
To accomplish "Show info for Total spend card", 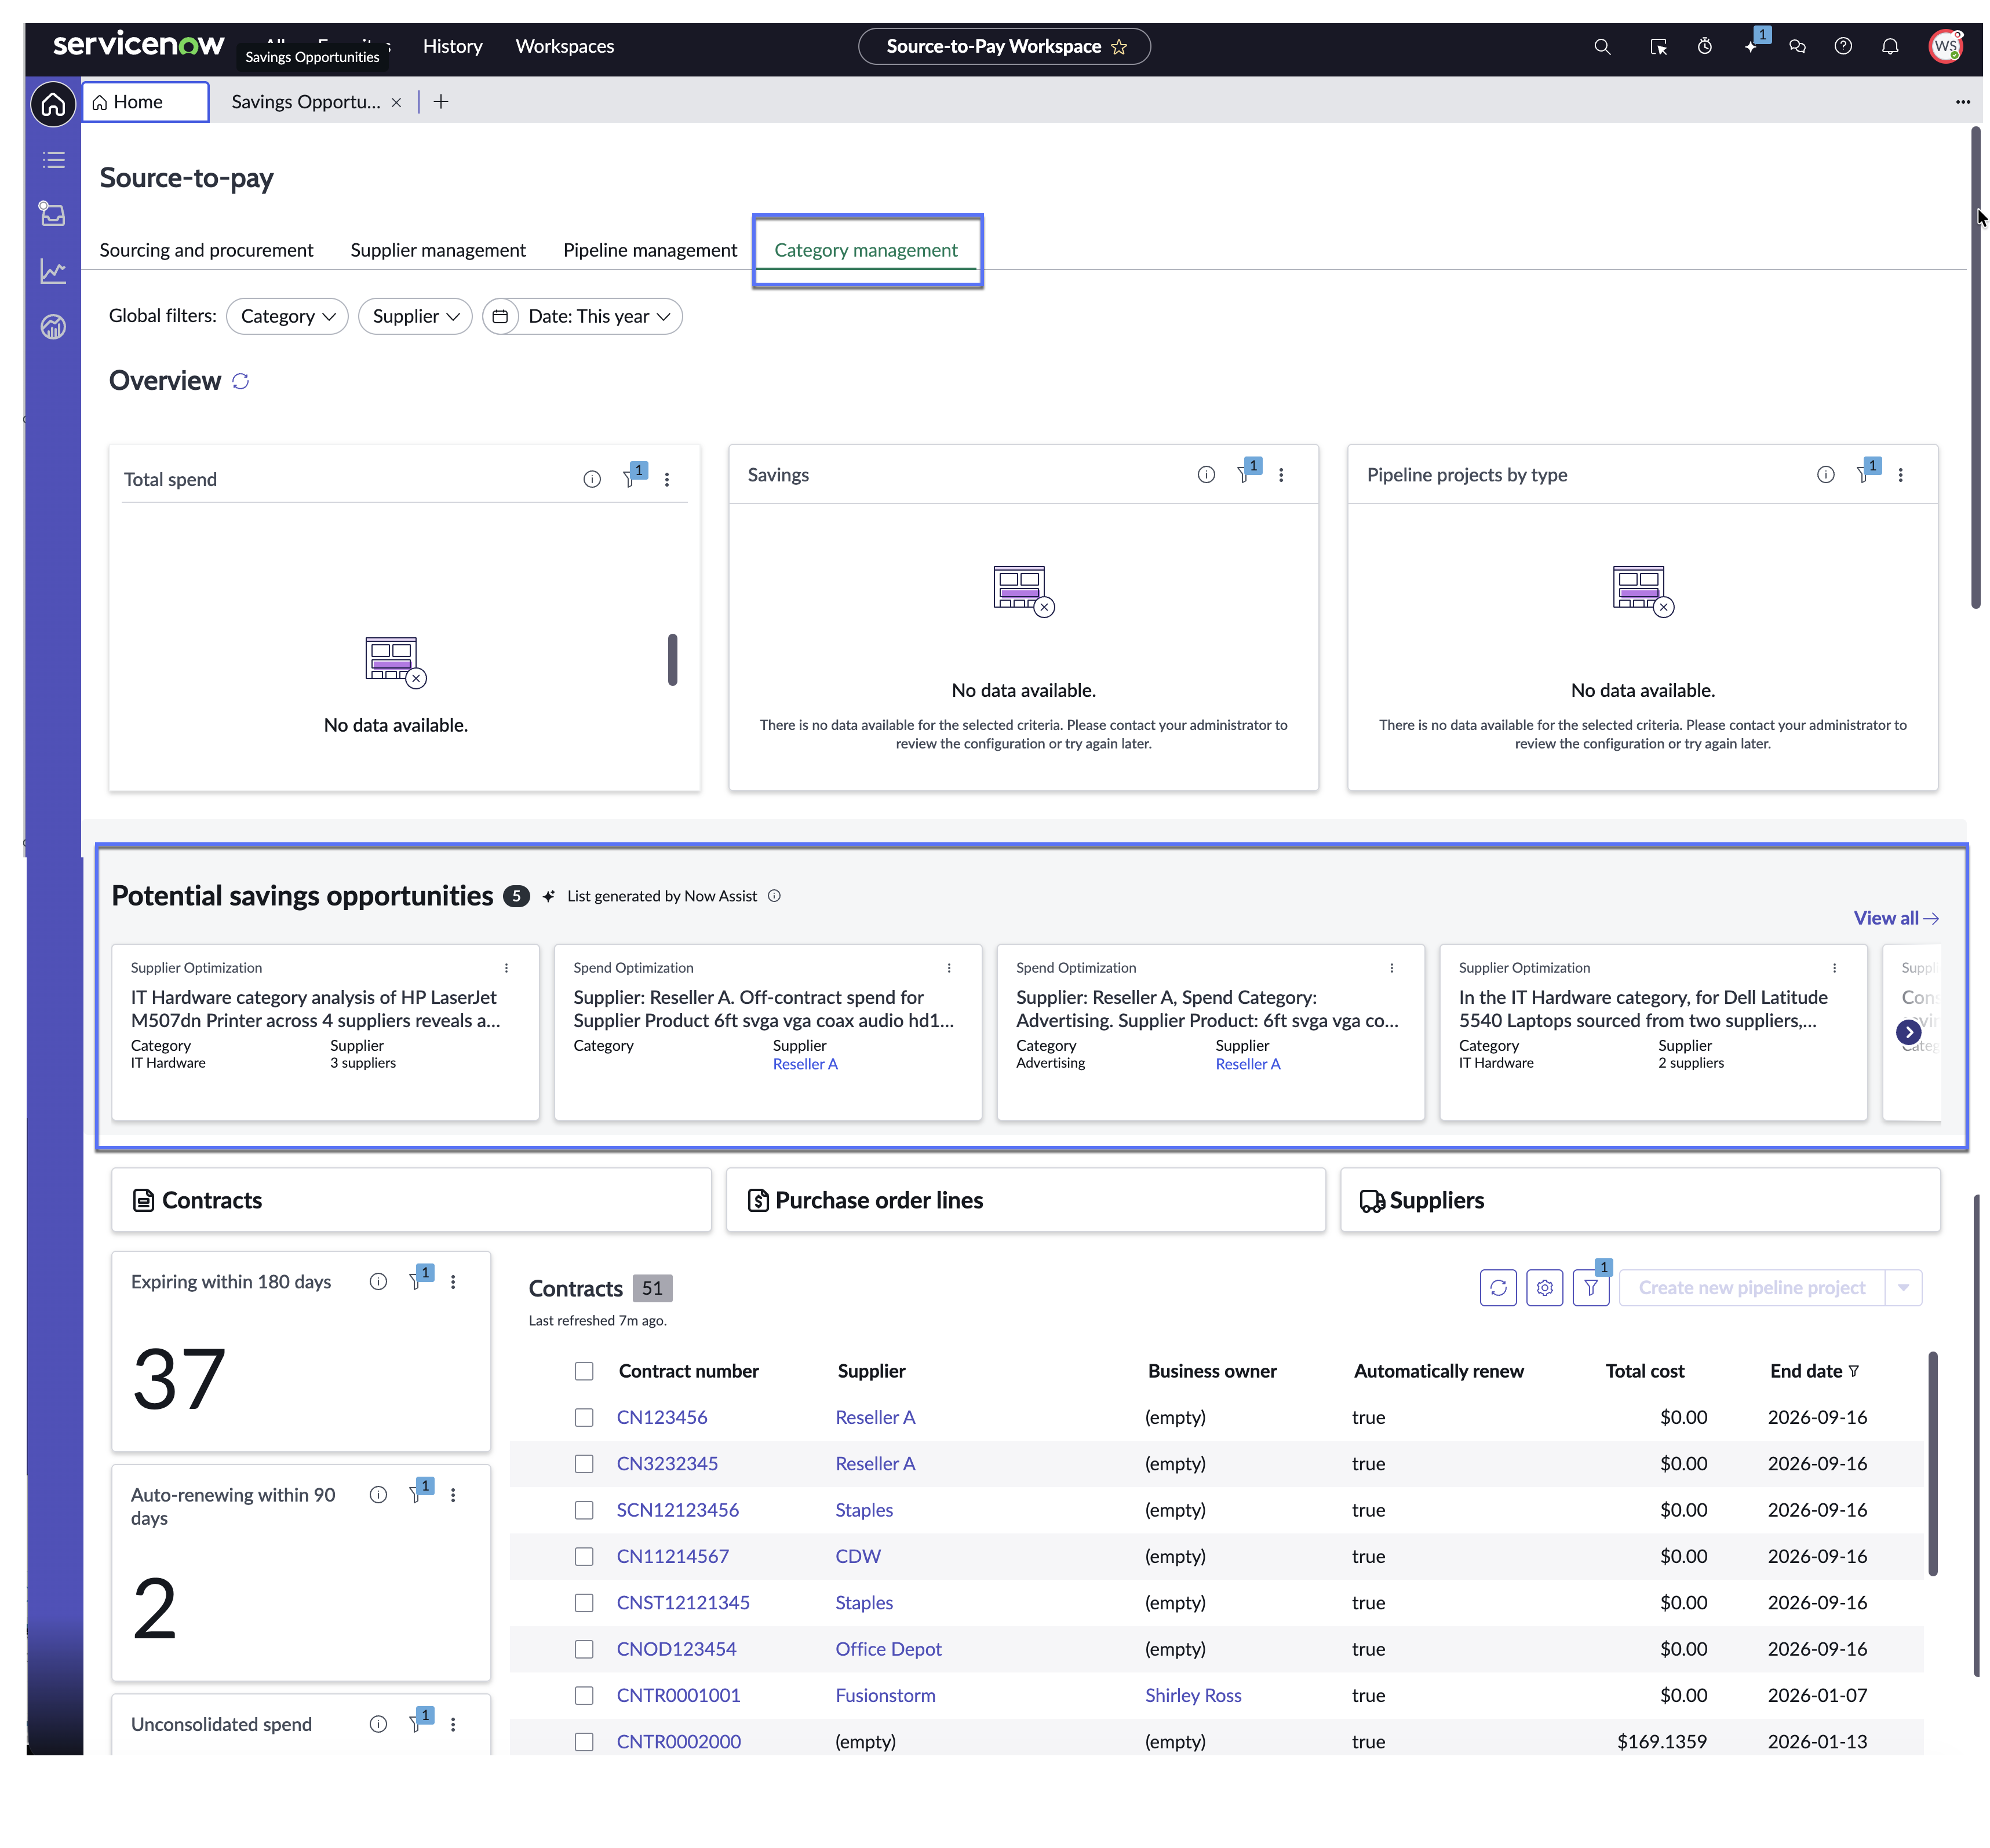I will point(591,479).
